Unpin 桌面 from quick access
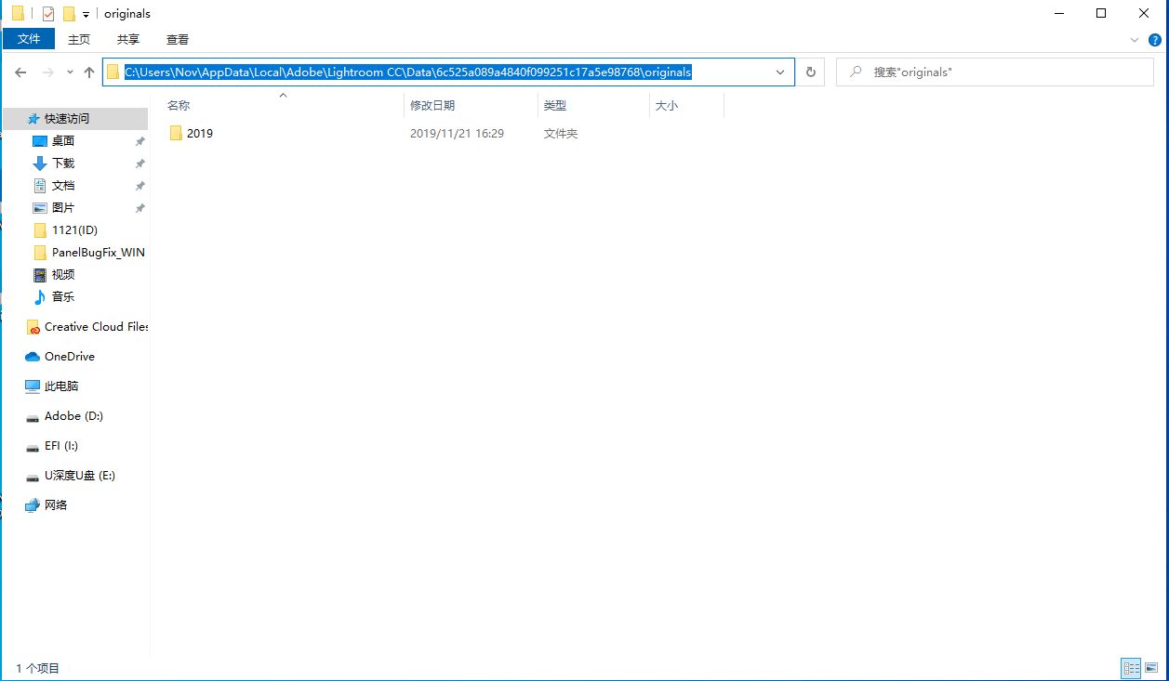This screenshot has height=681, width=1169. coord(140,140)
